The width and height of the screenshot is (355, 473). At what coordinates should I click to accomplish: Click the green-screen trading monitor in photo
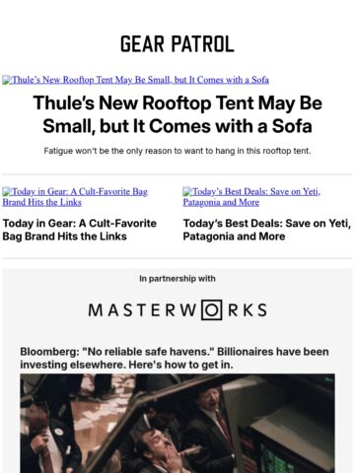point(273,455)
